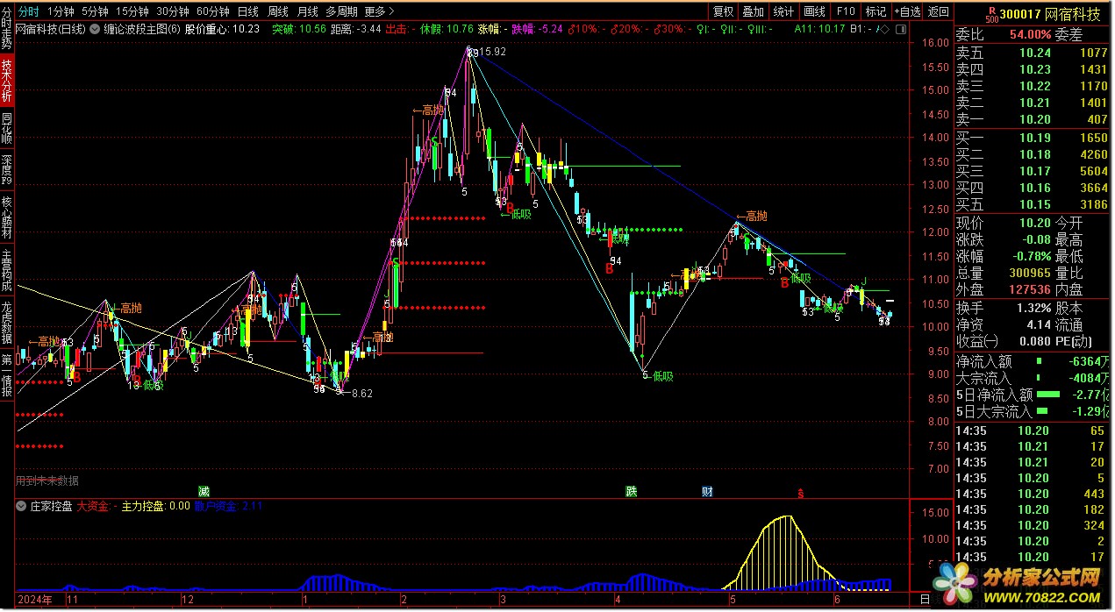Image resolution: width=1115 pixels, height=612 pixels.
Task: Open 同花顺 sidebar tab
Action: click(7, 128)
